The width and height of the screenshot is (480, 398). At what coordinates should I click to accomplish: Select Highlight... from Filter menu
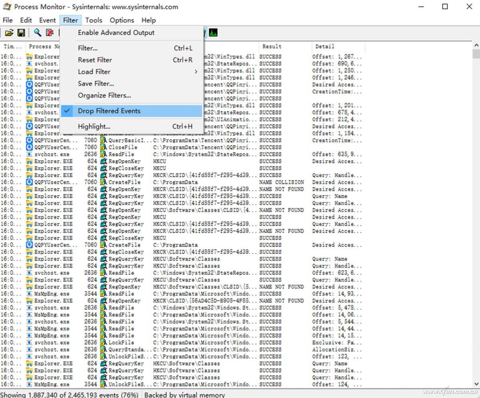(132, 126)
